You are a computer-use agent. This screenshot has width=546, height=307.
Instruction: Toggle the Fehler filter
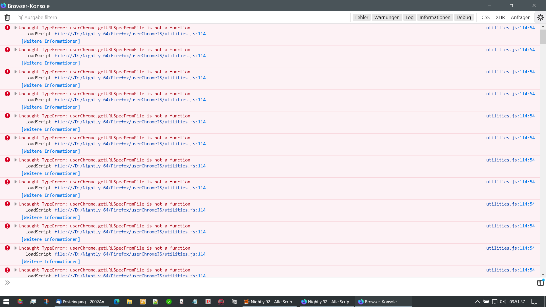(361, 17)
